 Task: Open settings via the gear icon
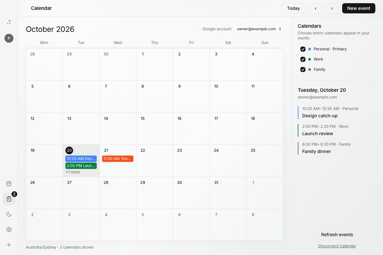pyautogui.click(x=9, y=229)
